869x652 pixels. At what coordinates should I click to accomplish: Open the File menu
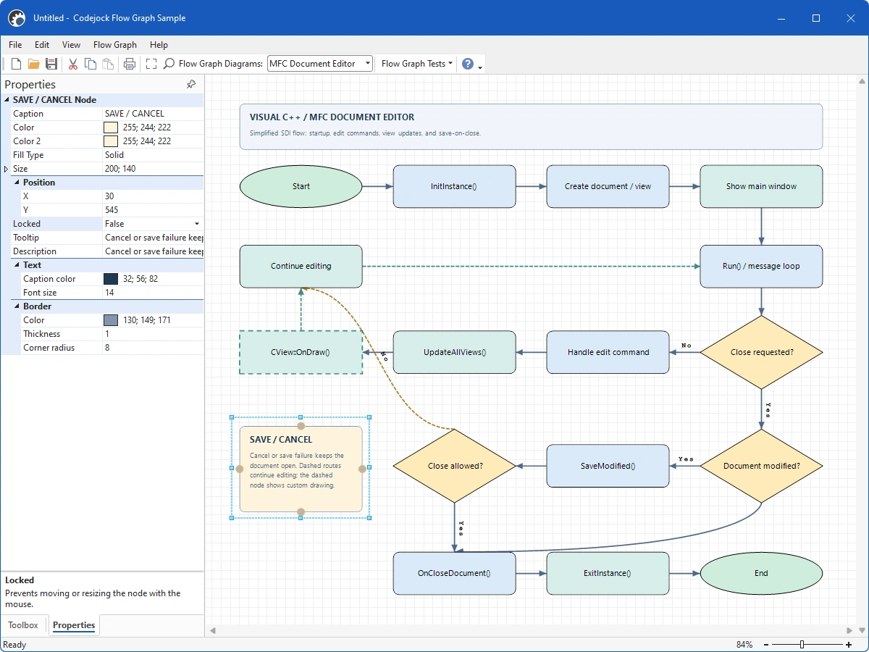point(15,45)
